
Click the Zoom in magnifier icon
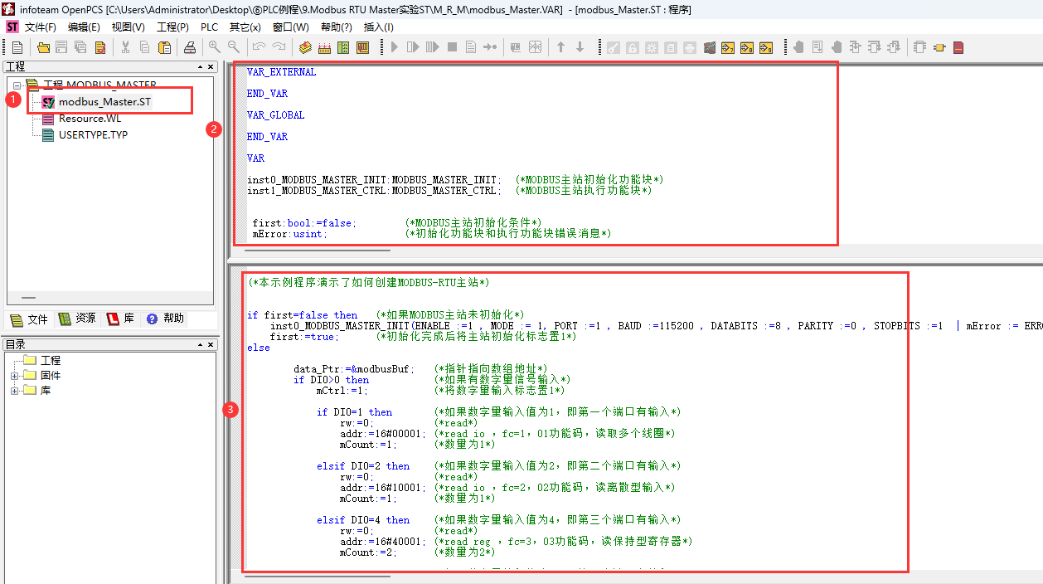click(214, 47)
